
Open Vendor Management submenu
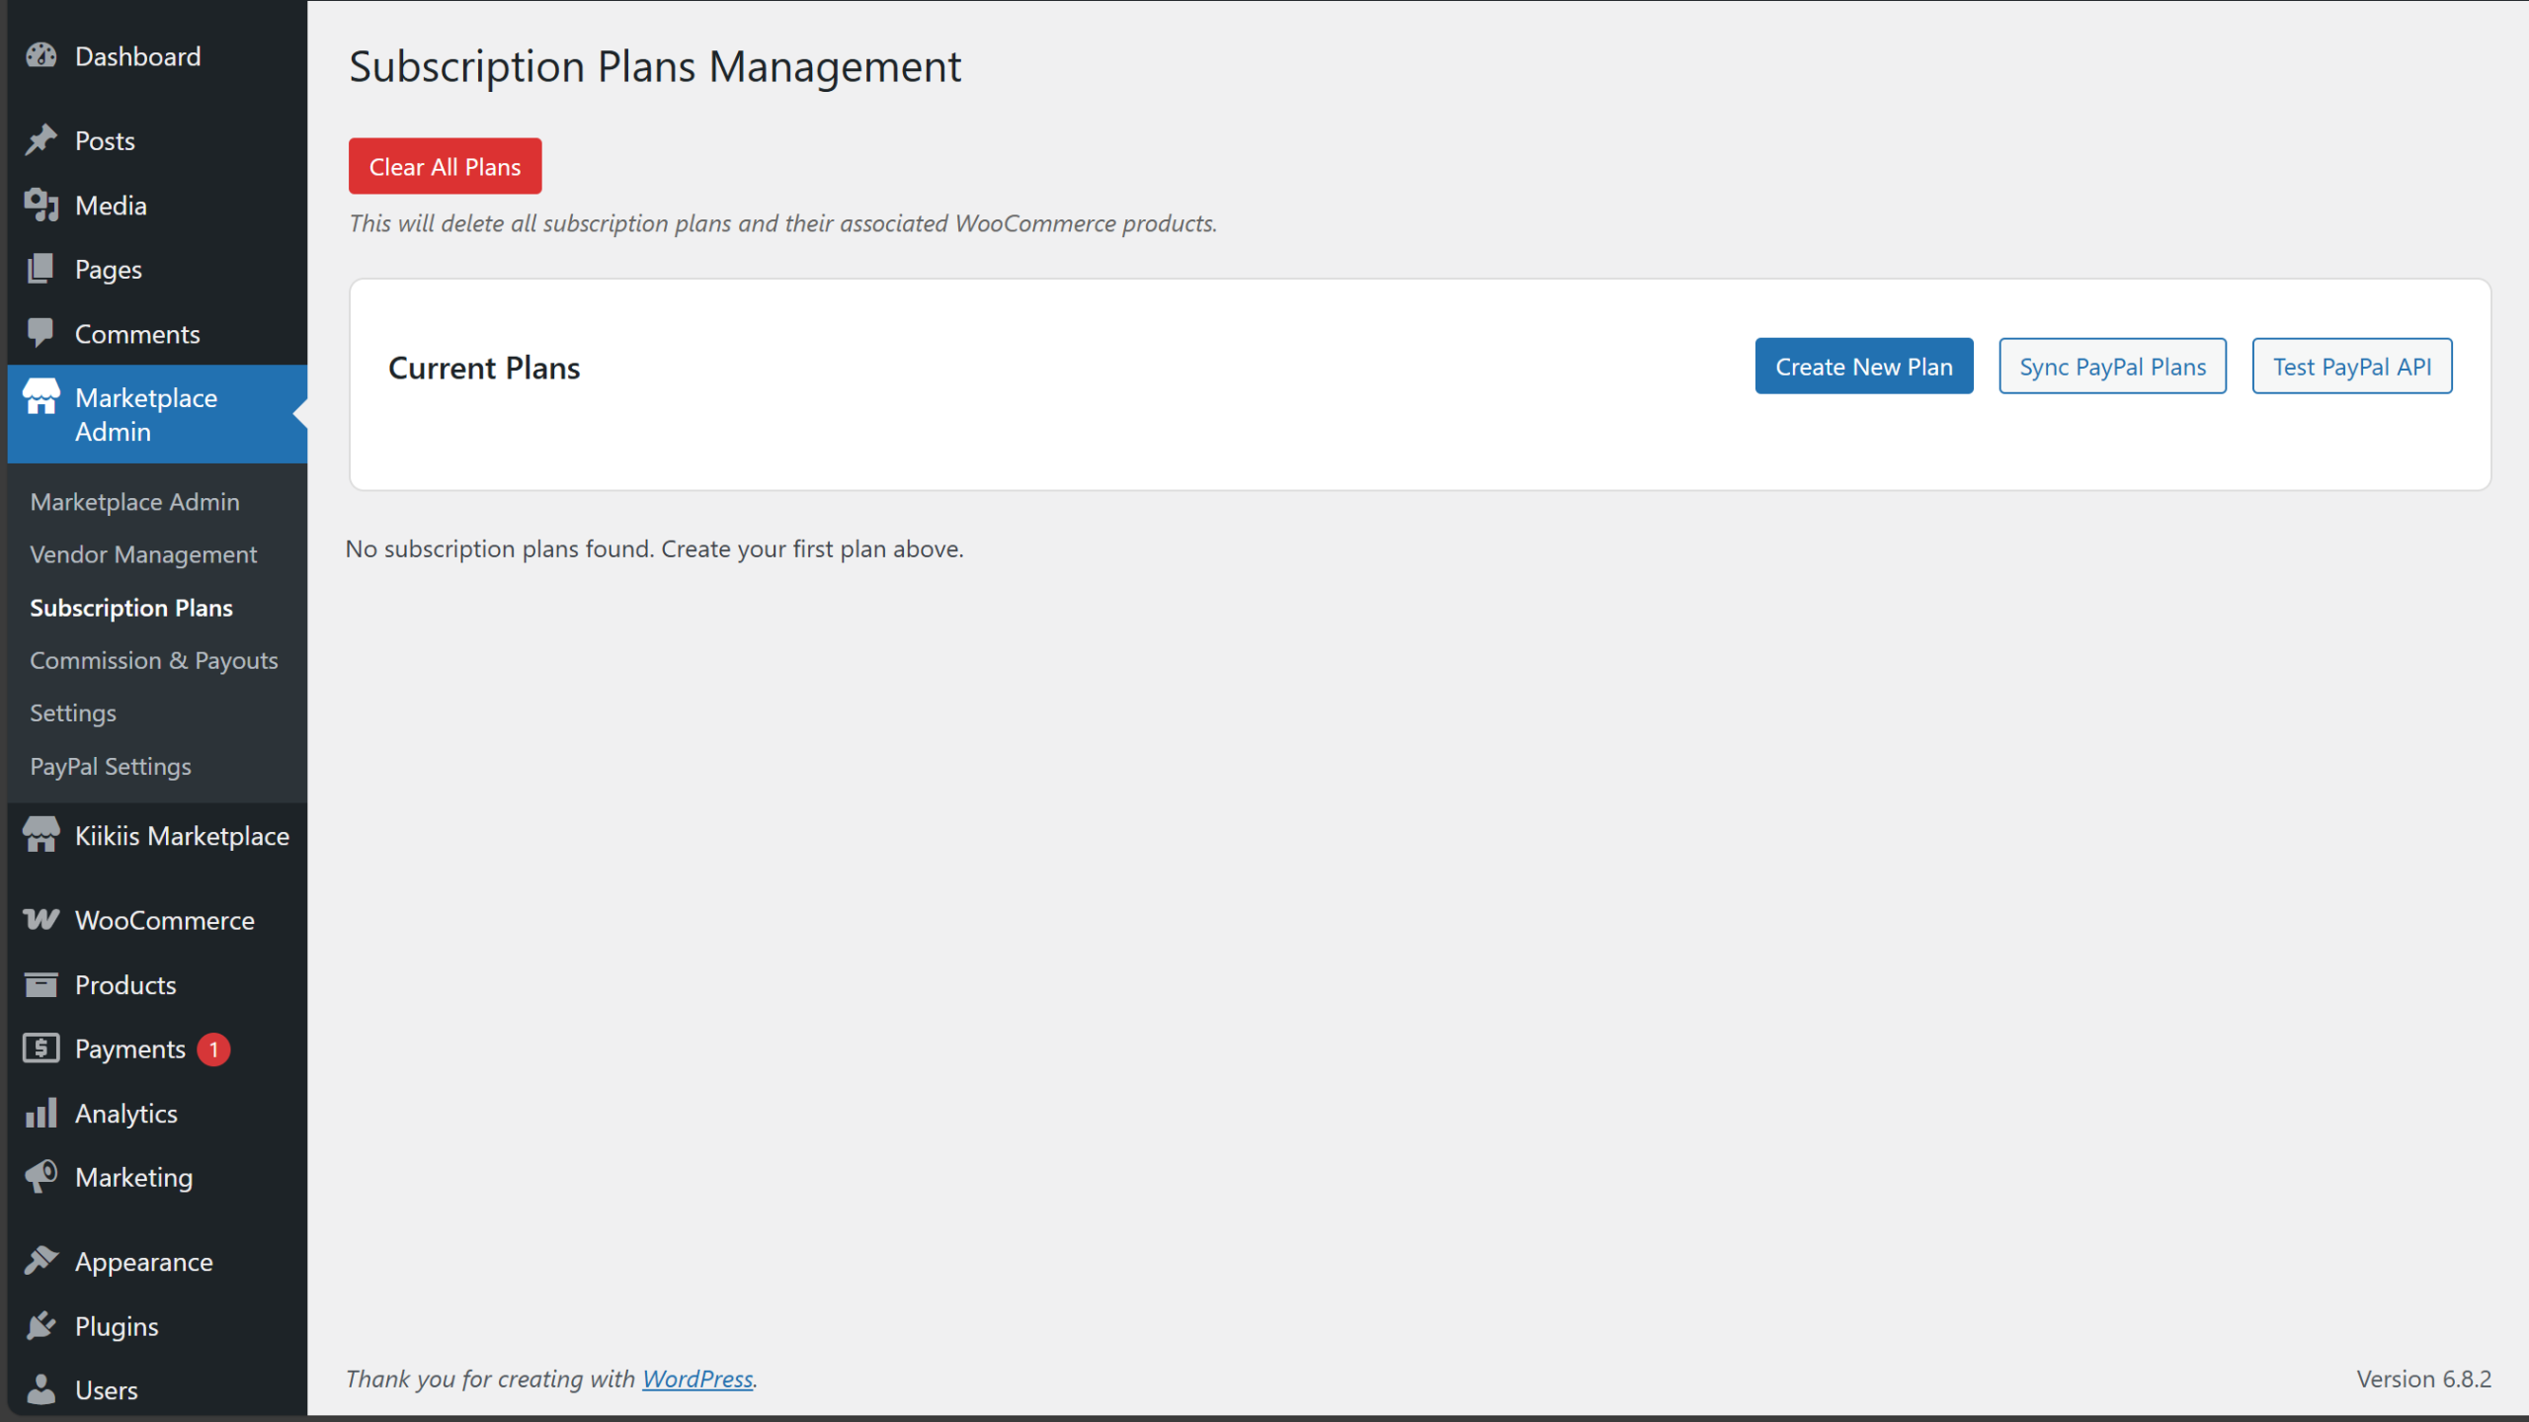143,554
